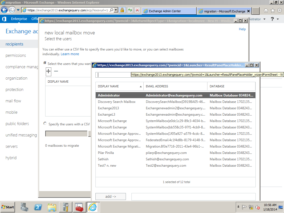Click the security lock icon in address bar
This screenshot has width=284, height=213.
(122, 10)
